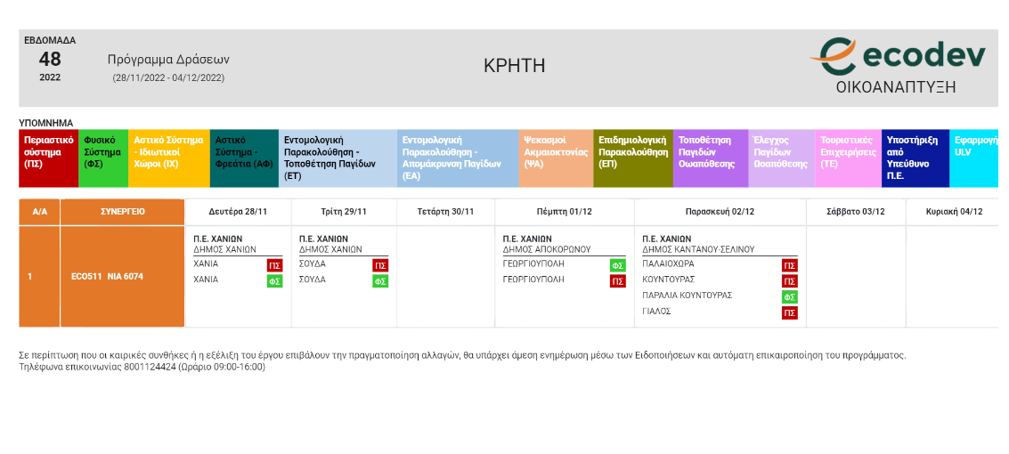This screenshot has height=454, width=1009.
Task: Click the red ΠΣ badge beside ΠΑΛΑΙΟΧΩΡΑ
Action: coord(789,265)
